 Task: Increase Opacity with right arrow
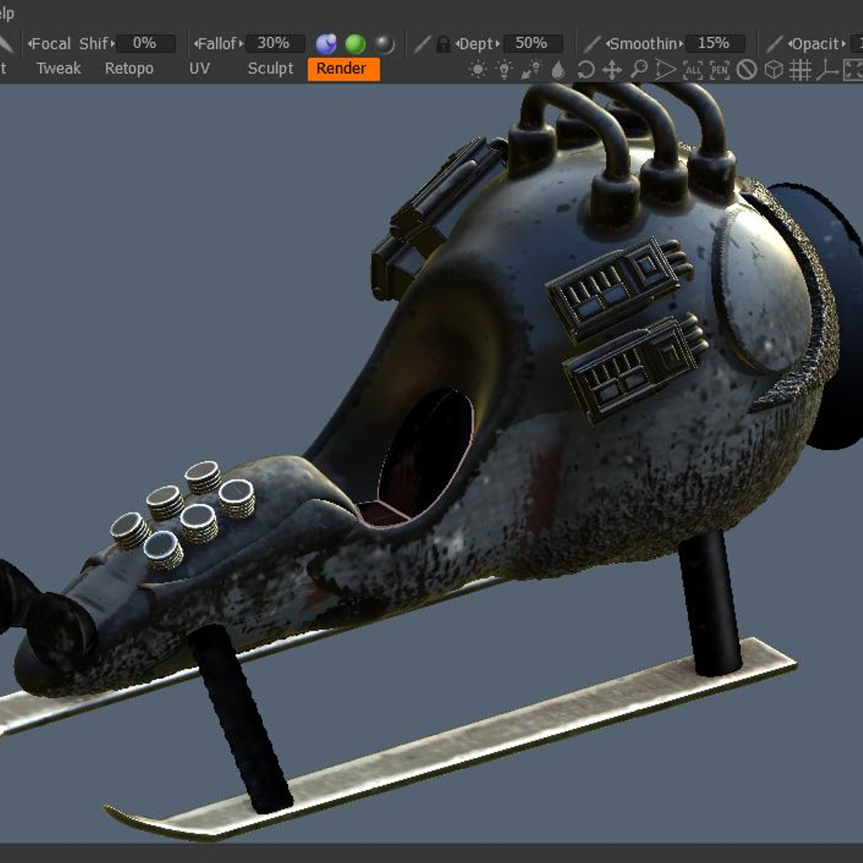pyautogui.click(x=844, y=44)
